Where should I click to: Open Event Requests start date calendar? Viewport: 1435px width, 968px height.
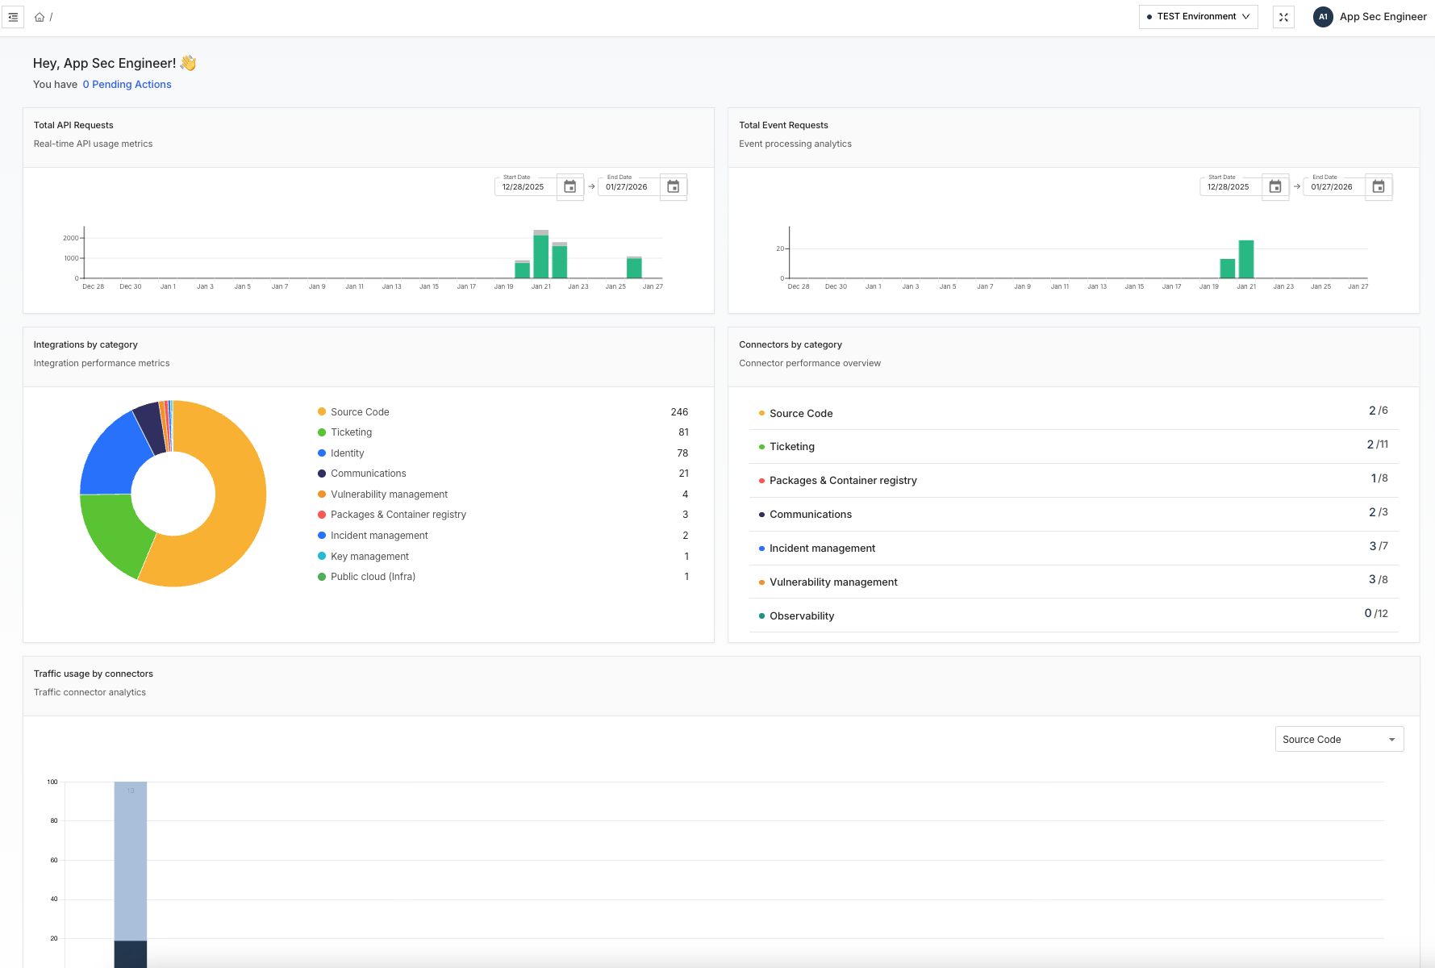pyautogui.click(x=1275, y=187)
